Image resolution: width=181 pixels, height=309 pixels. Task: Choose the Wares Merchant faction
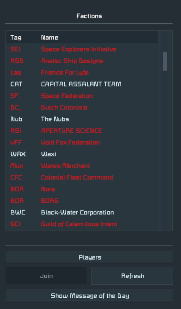pos(82,166)
